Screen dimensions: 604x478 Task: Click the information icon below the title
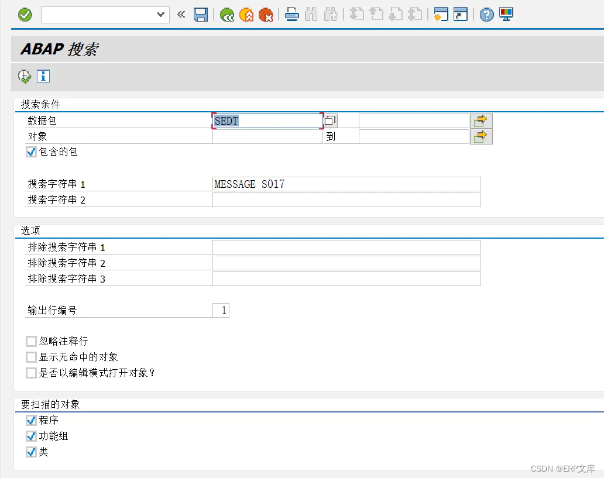pos(43,76)
